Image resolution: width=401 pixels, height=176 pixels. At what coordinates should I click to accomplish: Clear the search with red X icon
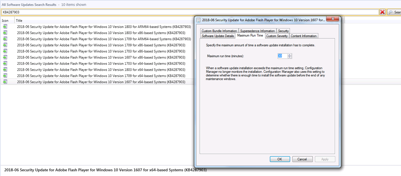pyautogui.click(x=382, y=12)
